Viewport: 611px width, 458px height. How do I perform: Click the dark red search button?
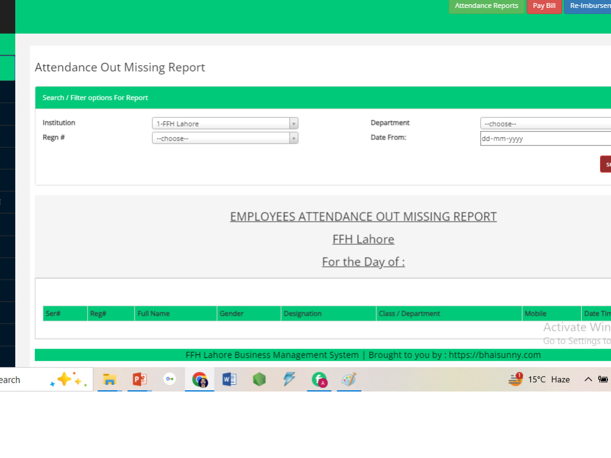pyautogui.click(x=606, y=164)
